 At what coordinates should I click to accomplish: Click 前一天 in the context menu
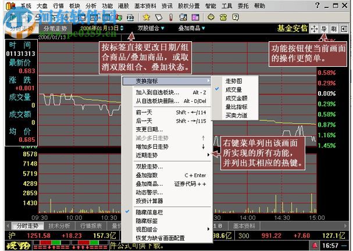(166, 112)
